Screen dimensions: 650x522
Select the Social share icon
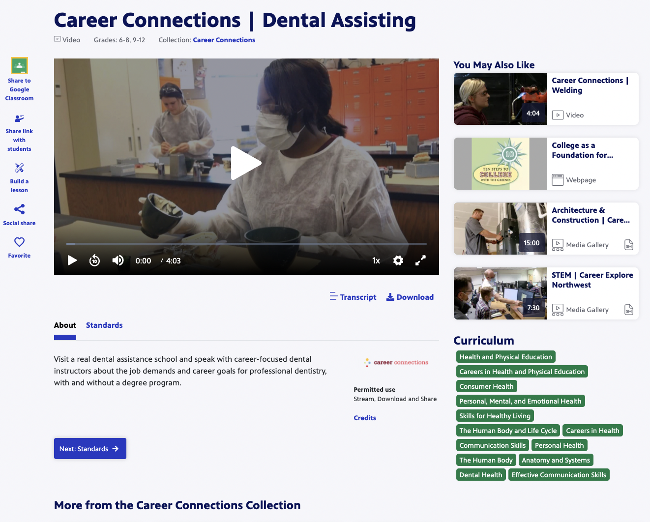(x=19, y=209)
